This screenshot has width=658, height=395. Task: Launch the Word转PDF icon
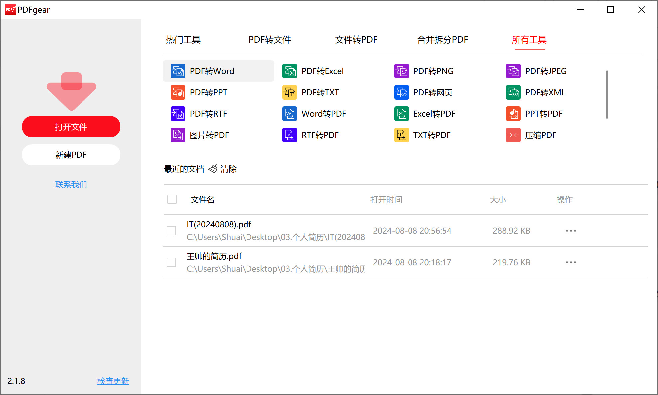pos(289,114)
